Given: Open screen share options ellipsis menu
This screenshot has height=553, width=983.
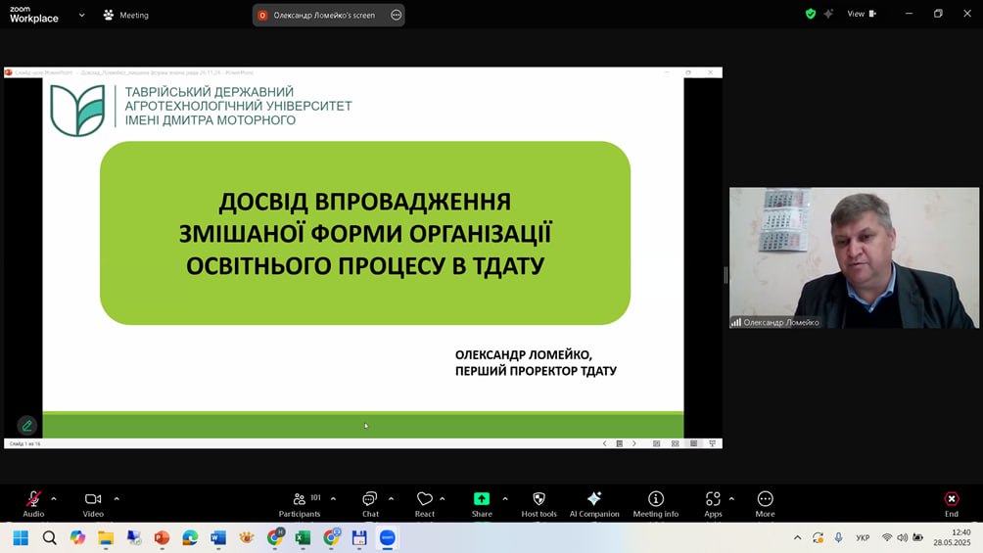Looking at the screenshot, I should click(396, 15).
